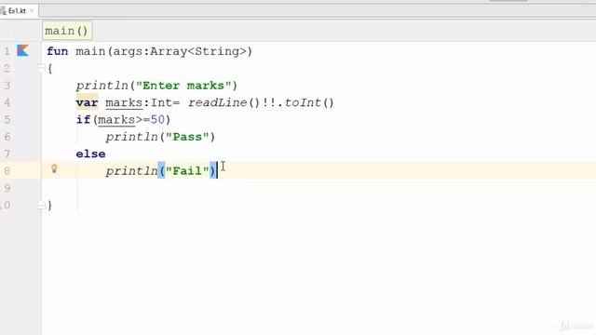
Task: Click the 'var' keyword
Action: (87, 102)
